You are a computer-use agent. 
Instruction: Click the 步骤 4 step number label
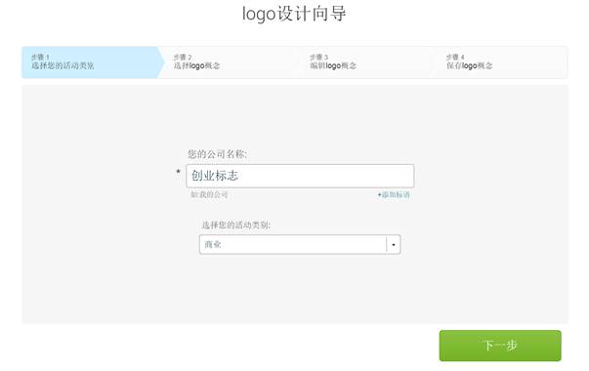click(x=455, y=57)
